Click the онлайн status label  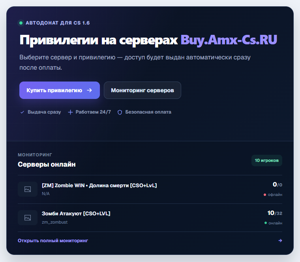coord(275,223)
